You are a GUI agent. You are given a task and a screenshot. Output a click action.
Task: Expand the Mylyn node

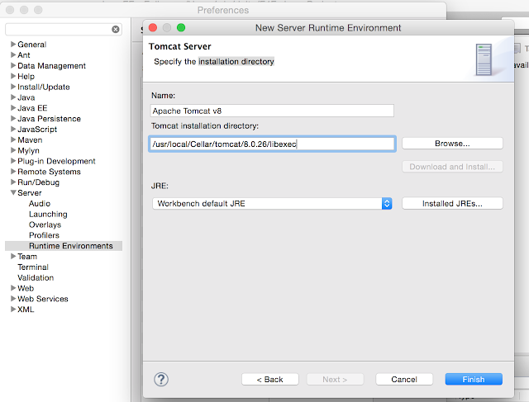13,150
